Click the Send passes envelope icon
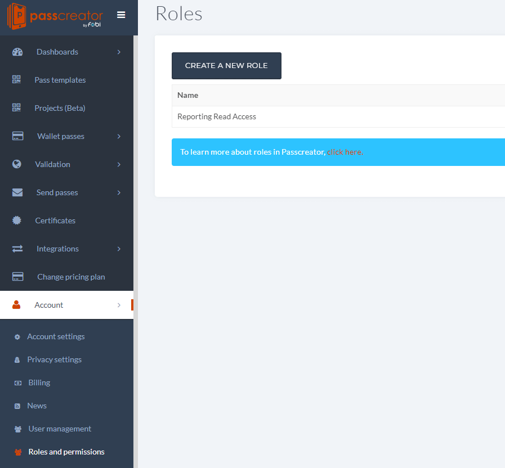This screenshot has height=468, width=505. [x=17, y=192]
